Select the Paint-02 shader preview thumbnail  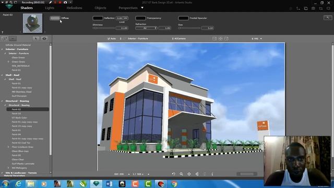(x=32, y=23)
